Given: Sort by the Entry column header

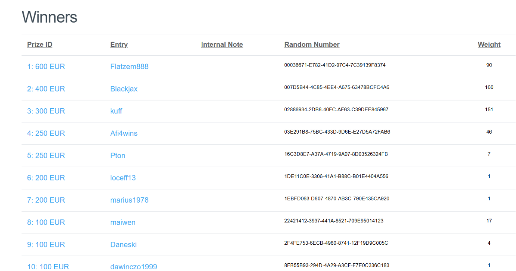Looking at the screenshot, I should (x=119, y=45).
